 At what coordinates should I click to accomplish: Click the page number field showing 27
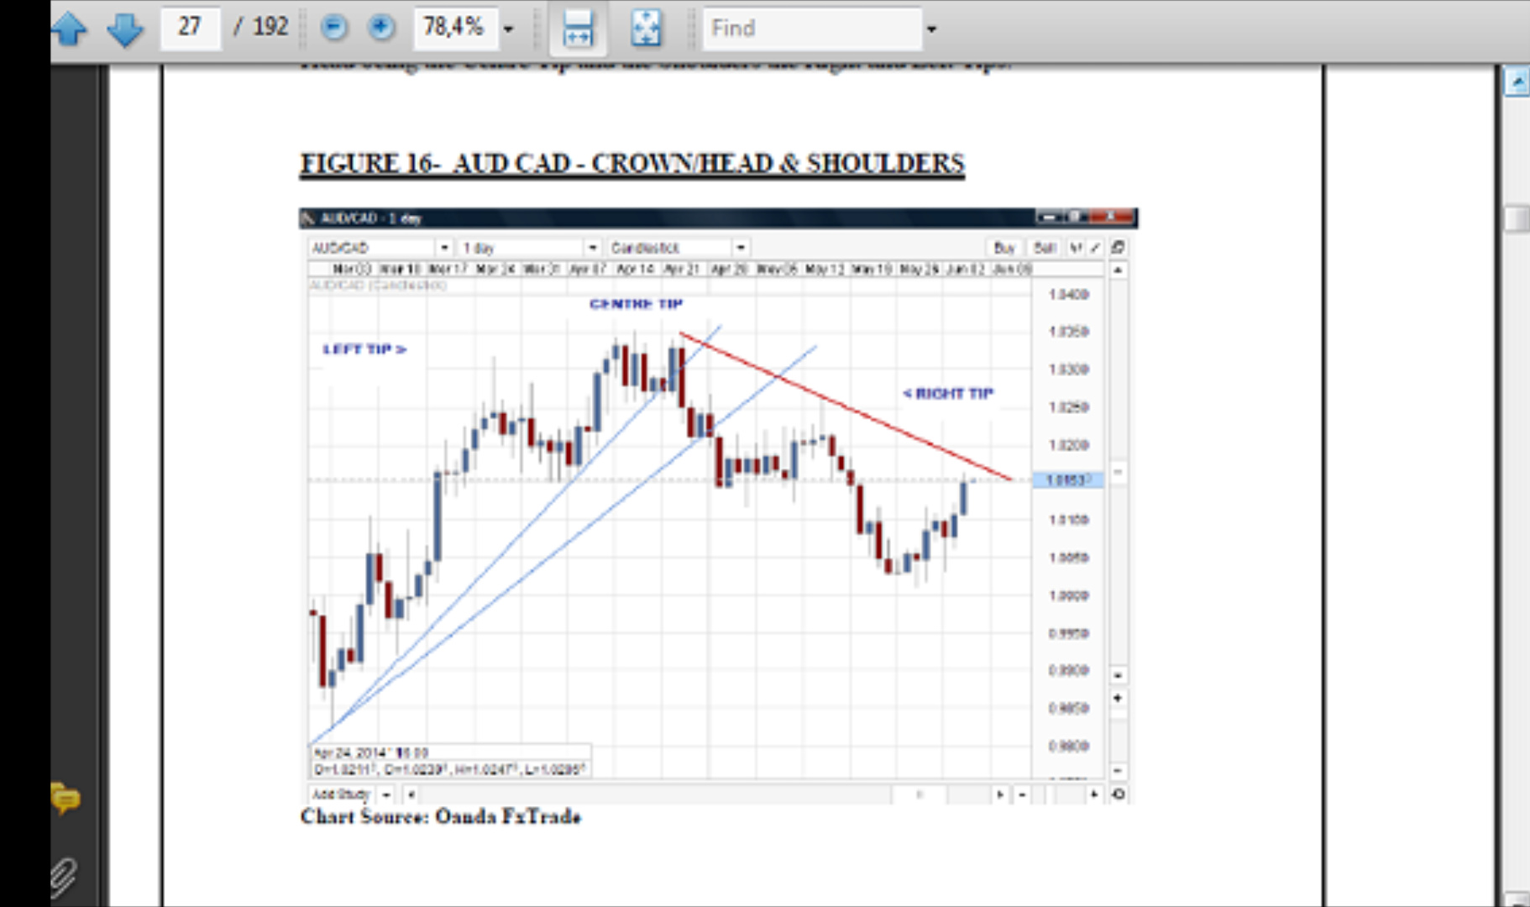190,28
